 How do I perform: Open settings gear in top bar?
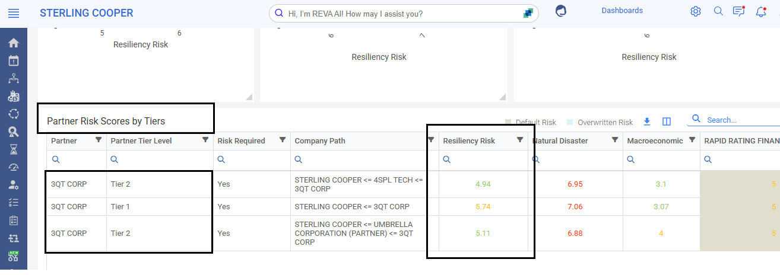[696, 11]
